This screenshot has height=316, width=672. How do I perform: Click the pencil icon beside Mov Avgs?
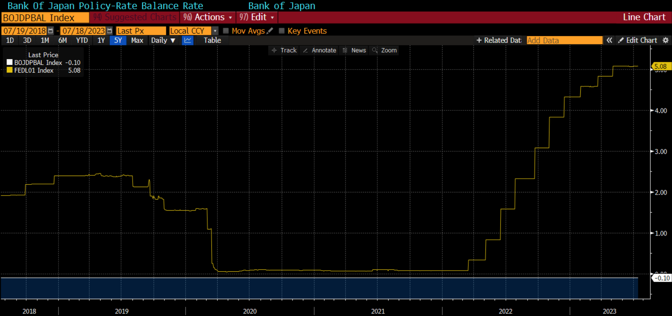(x=270, y=31)
